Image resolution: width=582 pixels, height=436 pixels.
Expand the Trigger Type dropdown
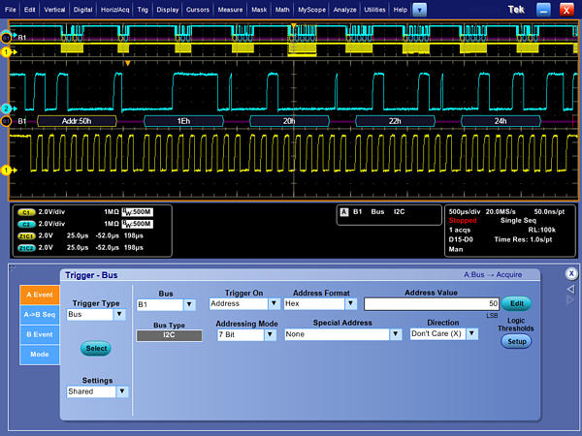click(x=121, y=315)
